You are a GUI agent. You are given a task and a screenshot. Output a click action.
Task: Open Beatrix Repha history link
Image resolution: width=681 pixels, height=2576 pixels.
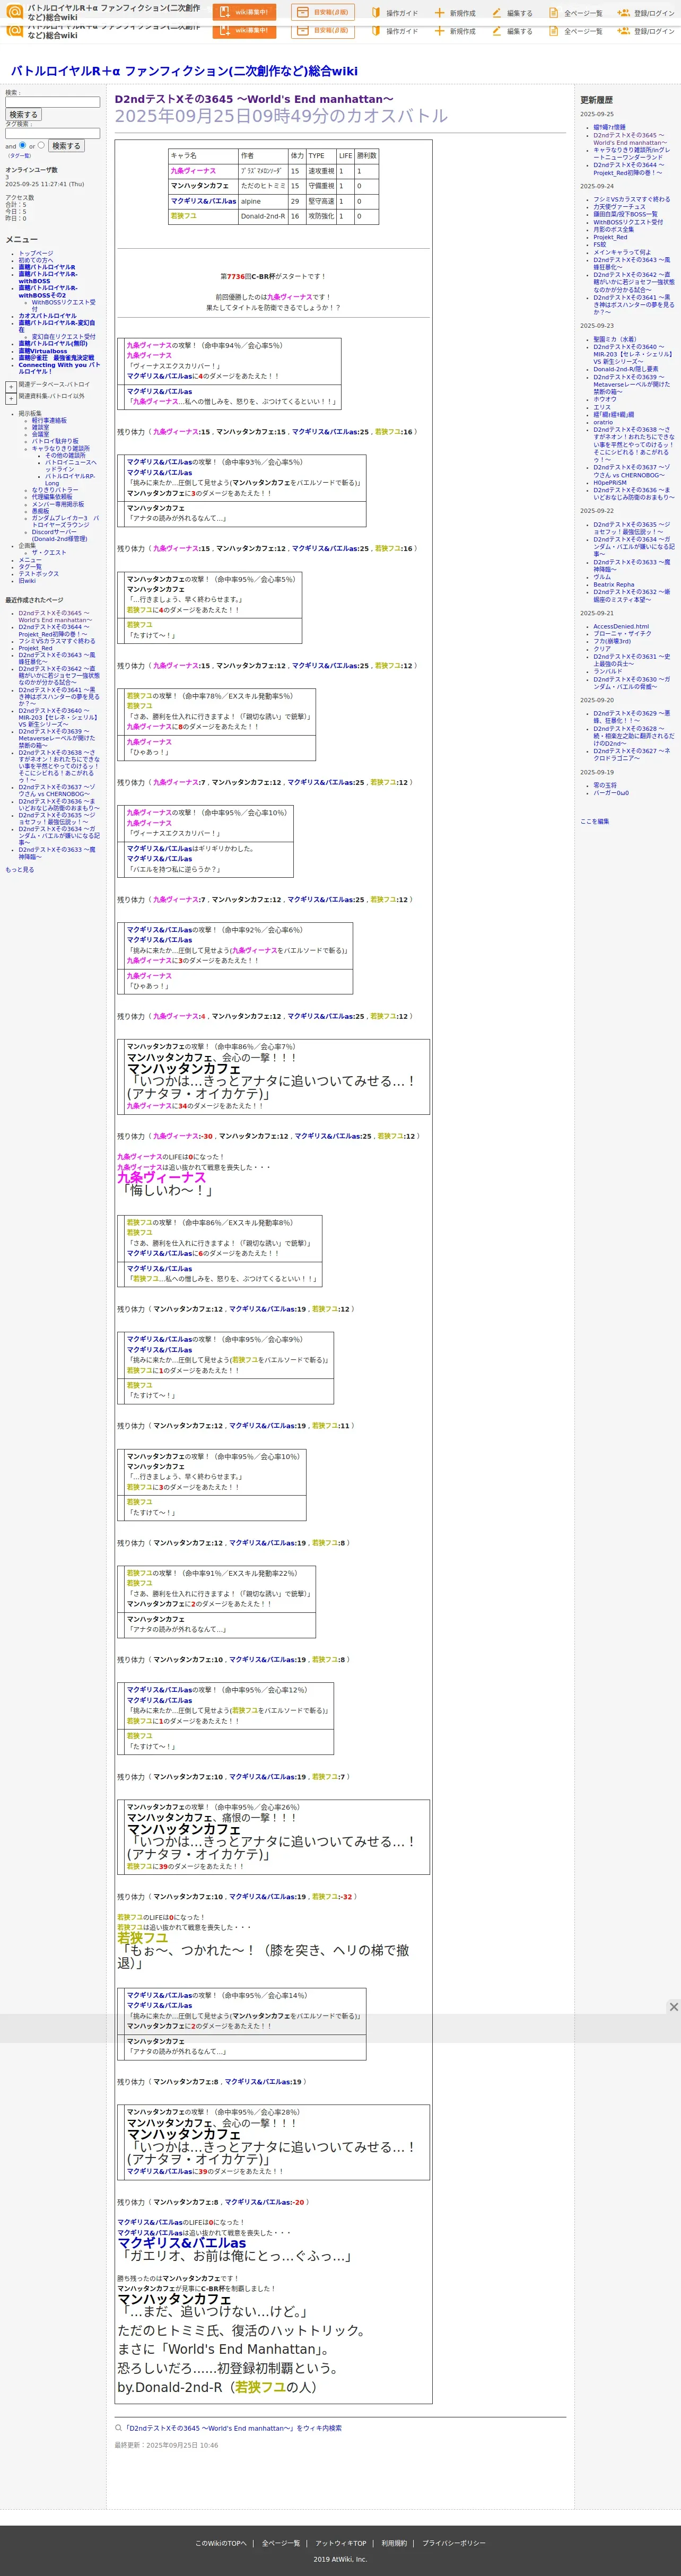tap(613, 584)
